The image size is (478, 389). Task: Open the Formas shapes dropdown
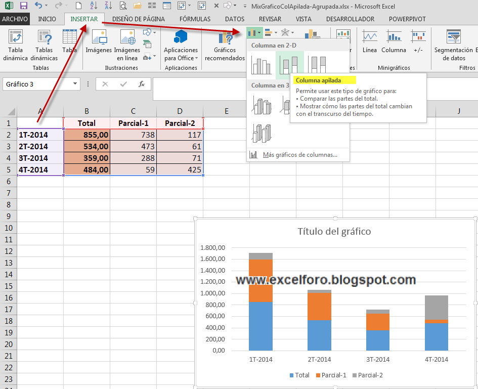[x=149, y=32]
